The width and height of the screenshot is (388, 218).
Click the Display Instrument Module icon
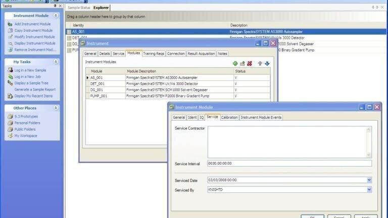[x=10, y=43]
